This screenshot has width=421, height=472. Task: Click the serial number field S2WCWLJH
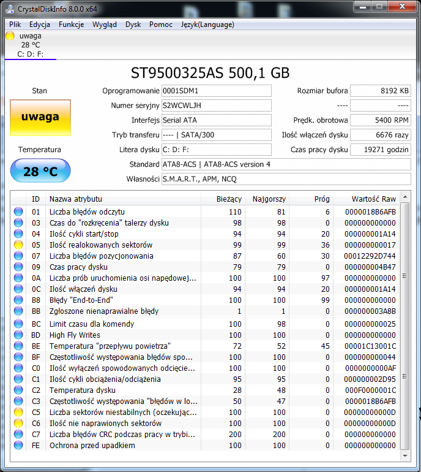[217, 105]
